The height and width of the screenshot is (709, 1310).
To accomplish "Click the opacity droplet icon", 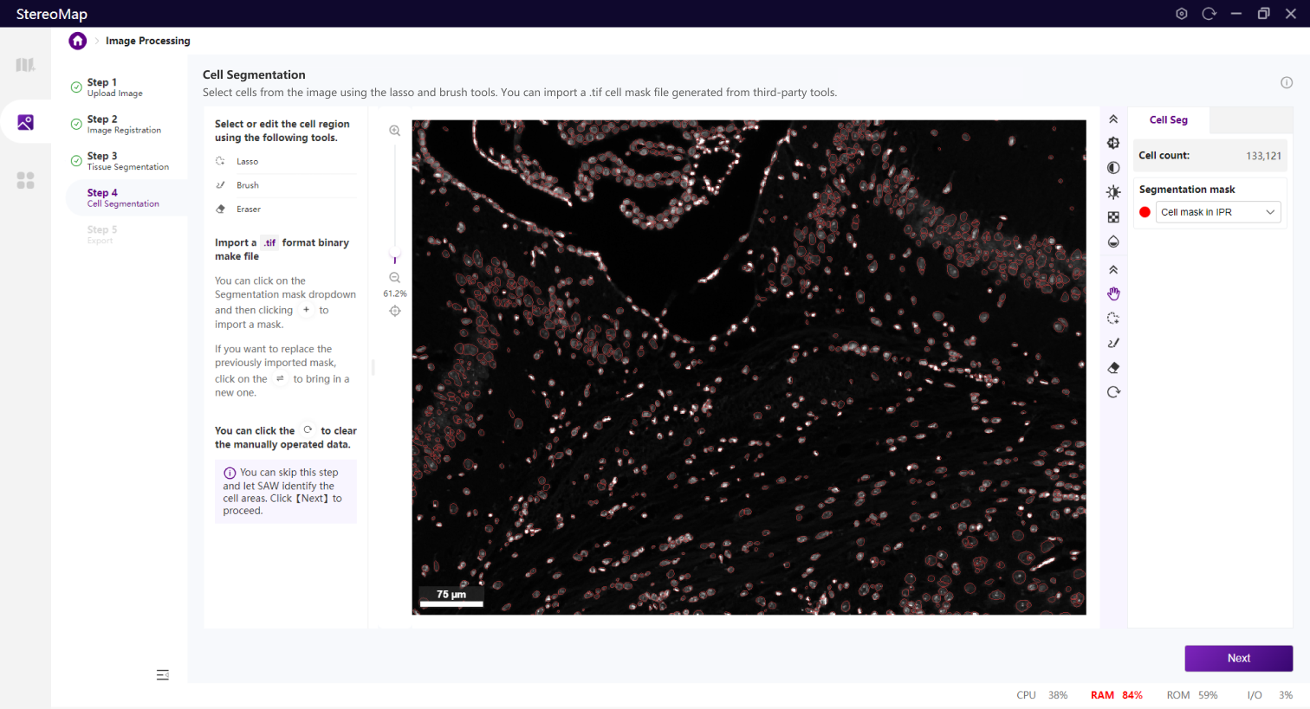I will [1113, 242].
